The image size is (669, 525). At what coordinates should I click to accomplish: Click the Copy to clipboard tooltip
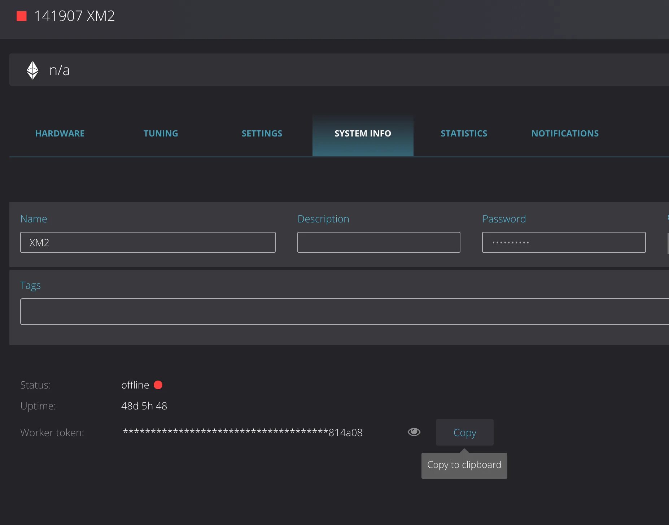coord(464,465)
